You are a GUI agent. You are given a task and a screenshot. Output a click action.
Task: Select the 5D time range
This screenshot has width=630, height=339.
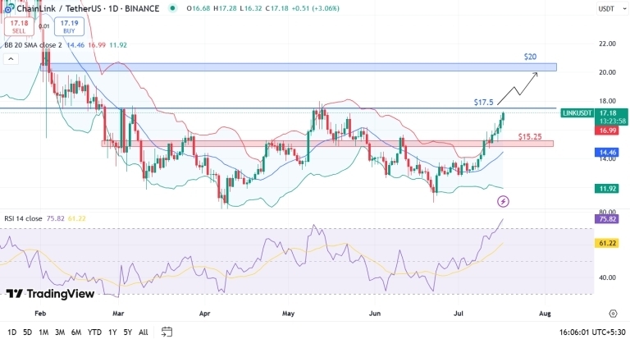(x=27, y=332)
